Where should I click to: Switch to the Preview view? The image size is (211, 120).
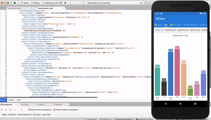pos(11,100)
